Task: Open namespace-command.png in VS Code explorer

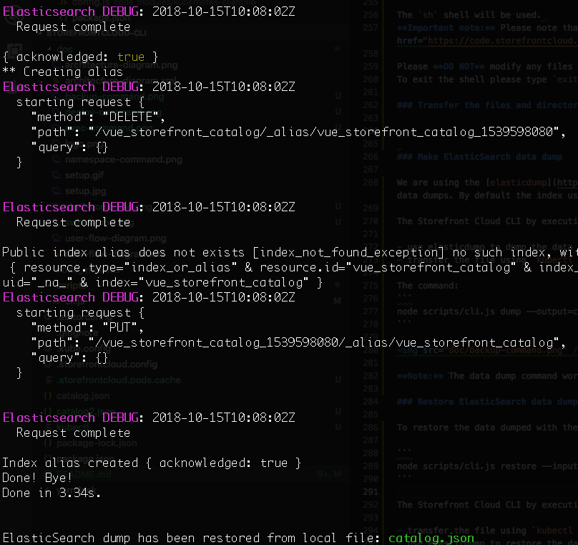Action: click(x=124, y=160)
